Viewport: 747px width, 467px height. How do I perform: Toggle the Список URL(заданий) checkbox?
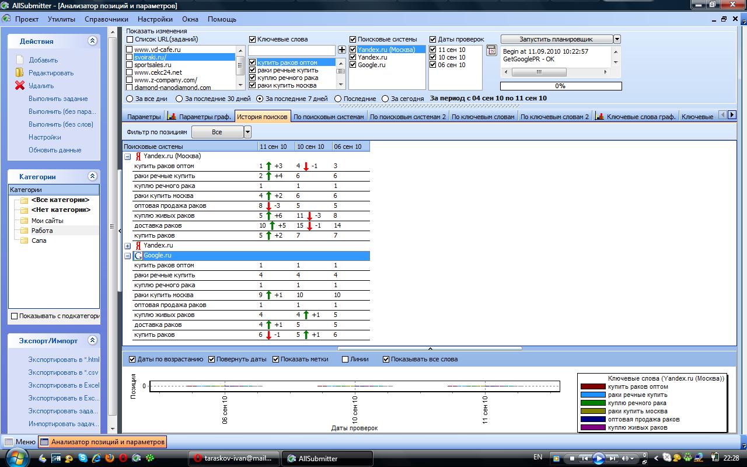130,39
